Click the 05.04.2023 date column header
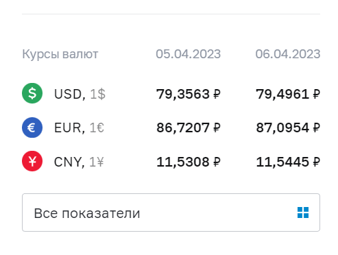The image size is (338, 255). click(x=189, y=54)
